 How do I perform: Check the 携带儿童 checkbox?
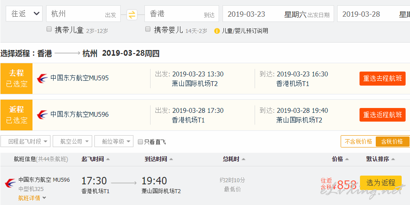coord(49,29)
